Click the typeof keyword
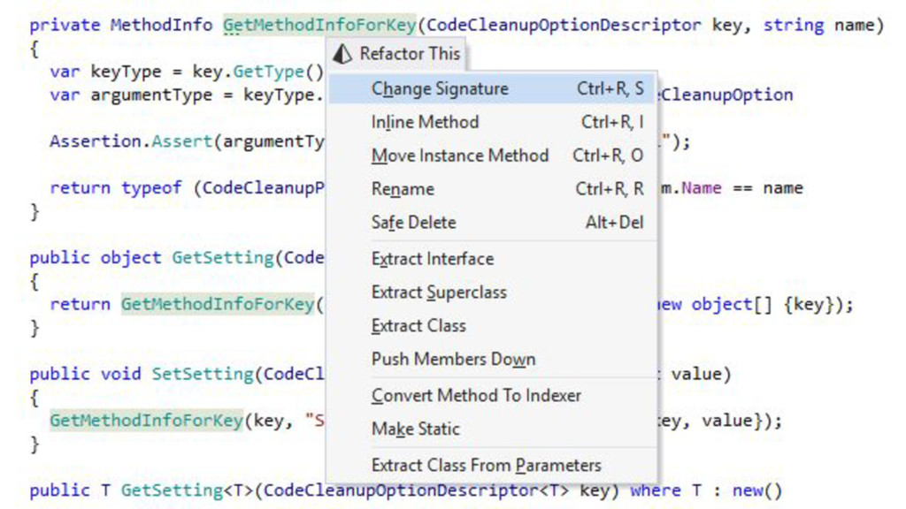 151,188
